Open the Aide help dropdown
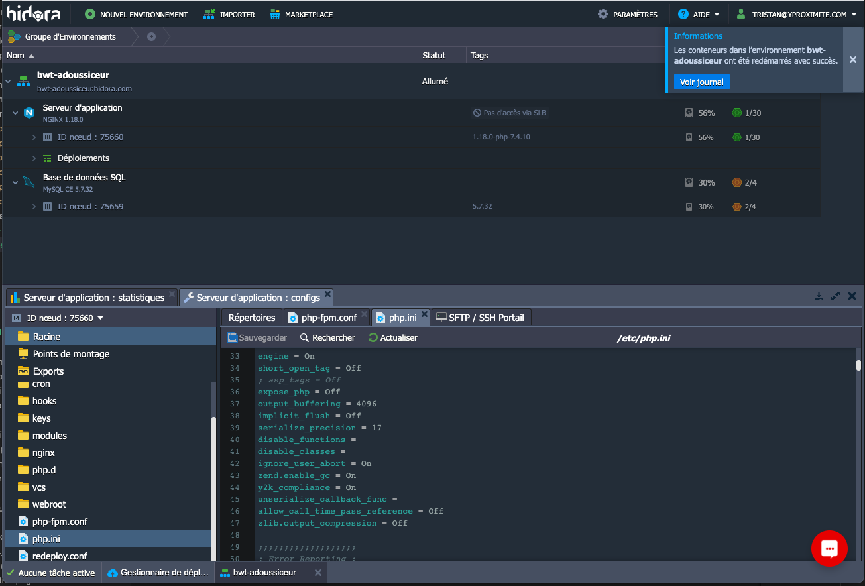Screen dimensions: 865x586 point(699,14)
